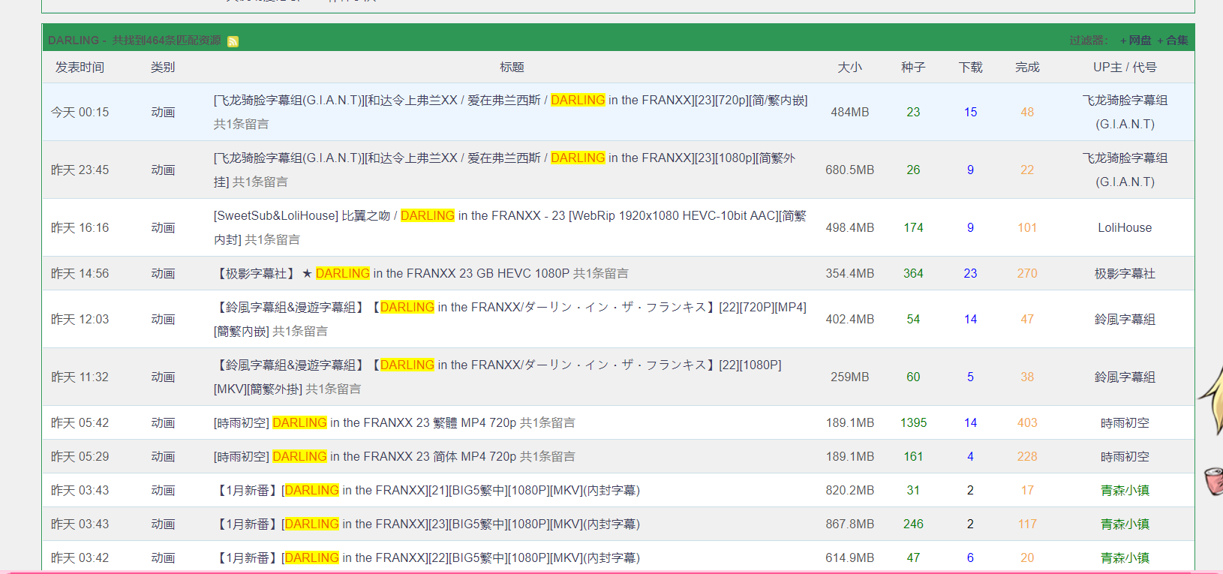
Task: Click the 昨天 14:56 timestamp
Action: [x=80, y=274]
